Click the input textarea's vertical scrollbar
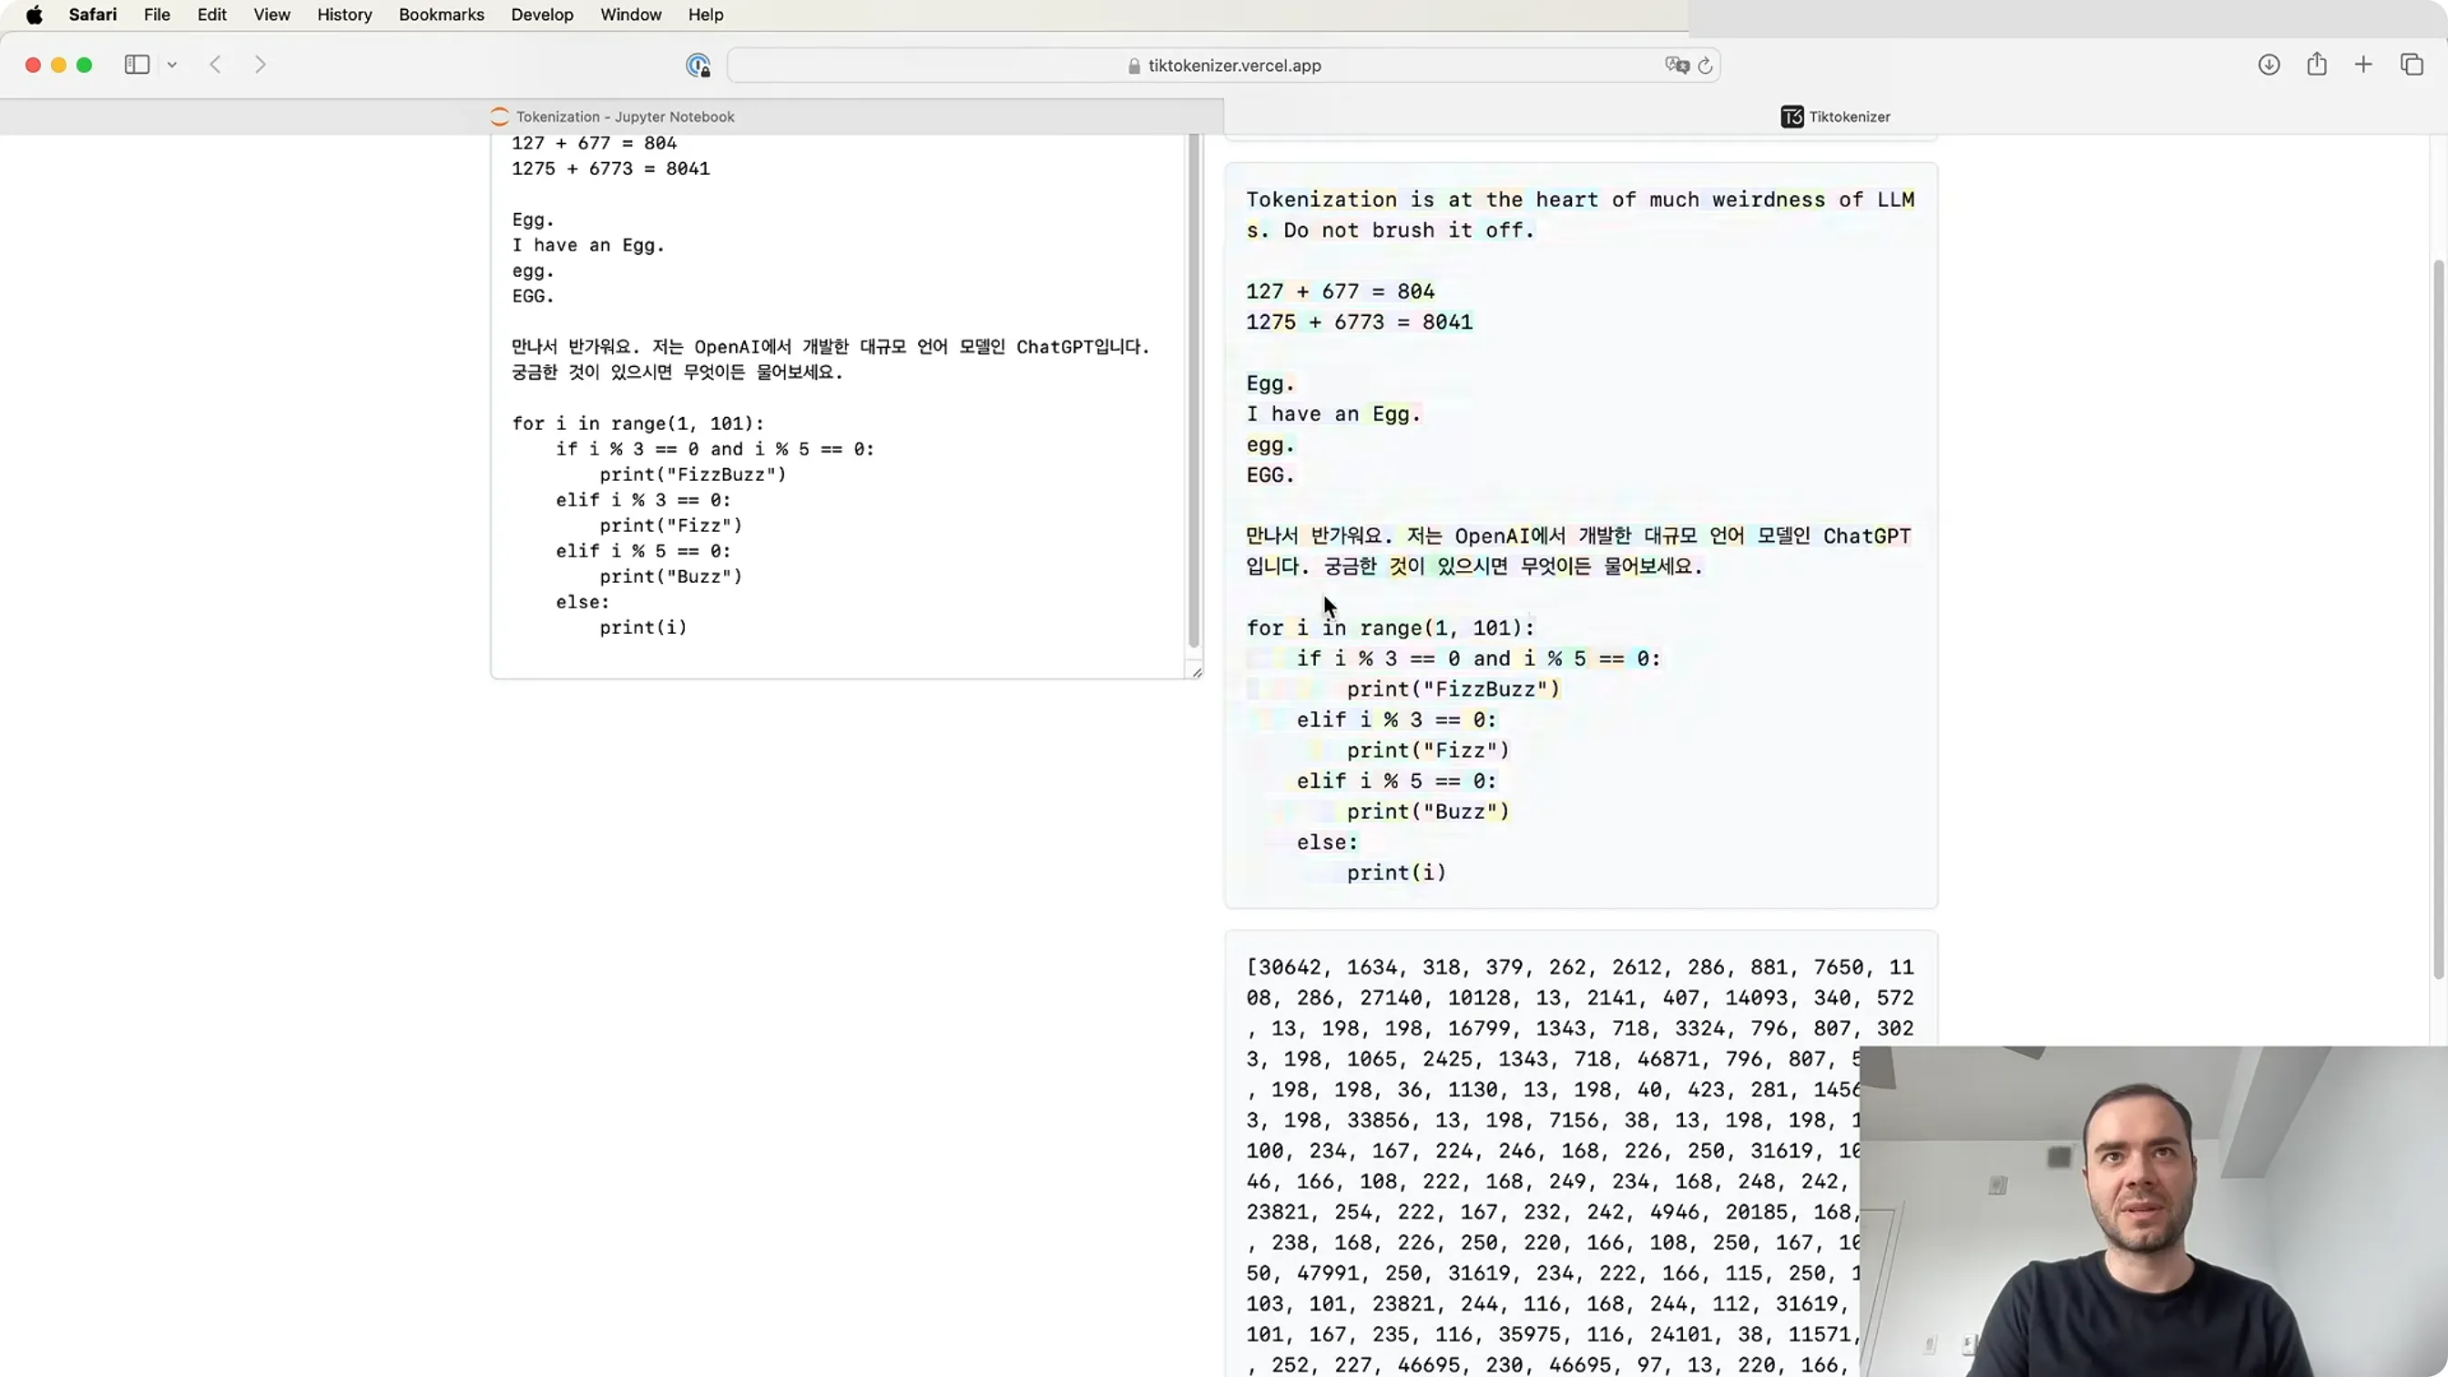Image resolution: width=2448 pixels, height=1377 pixels. pos(1194,391)
